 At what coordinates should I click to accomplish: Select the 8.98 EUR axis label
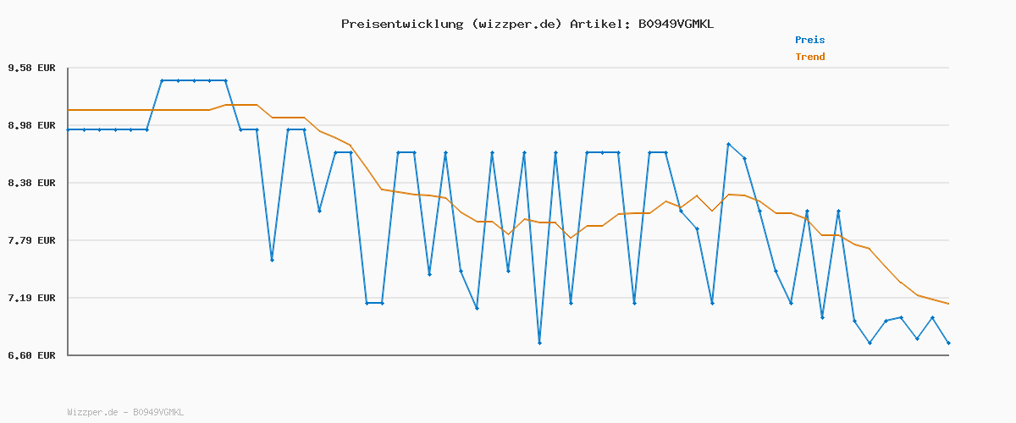point(31,125)
